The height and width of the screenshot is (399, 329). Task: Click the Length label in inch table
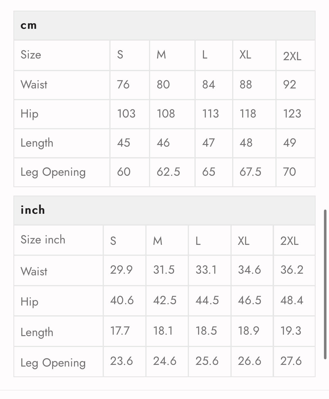point(37,332)
